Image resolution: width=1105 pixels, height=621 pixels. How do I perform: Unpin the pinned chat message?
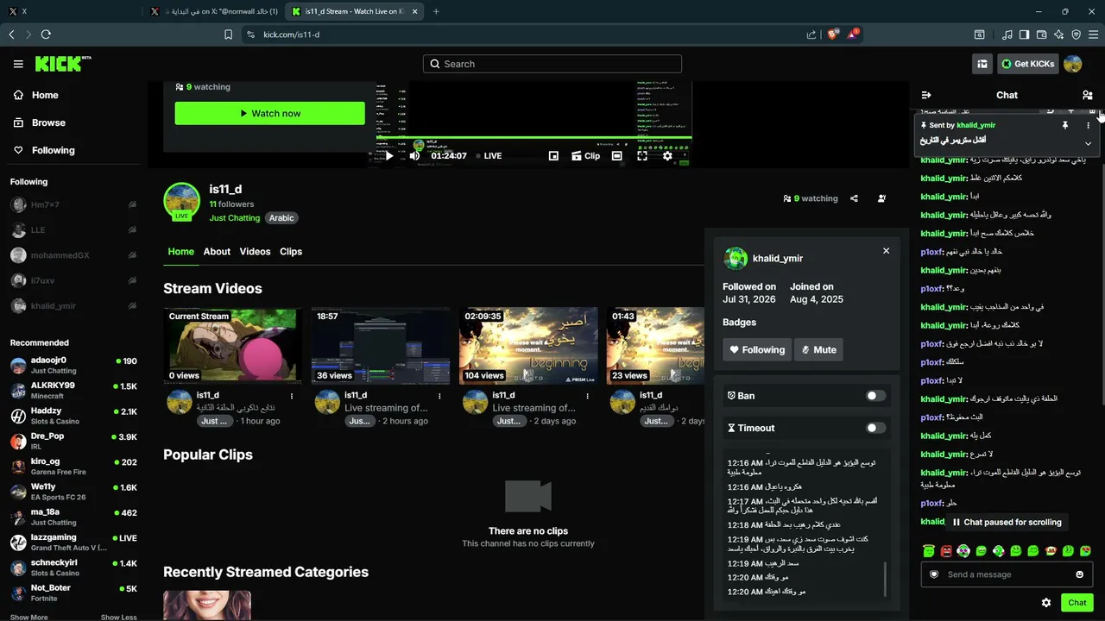point(1064,125)
